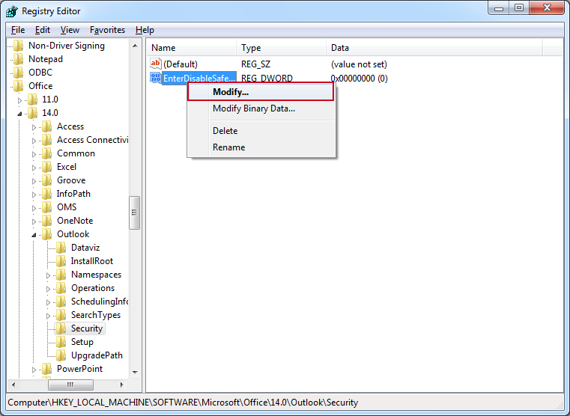Expand the Access Connectivity key
The width and height of the screenshot is (570, 416).
pos(34,141)
